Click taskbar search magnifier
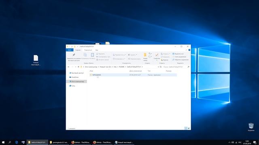Image resolution: width=259 pixels, height=145 pixels. 10,142
